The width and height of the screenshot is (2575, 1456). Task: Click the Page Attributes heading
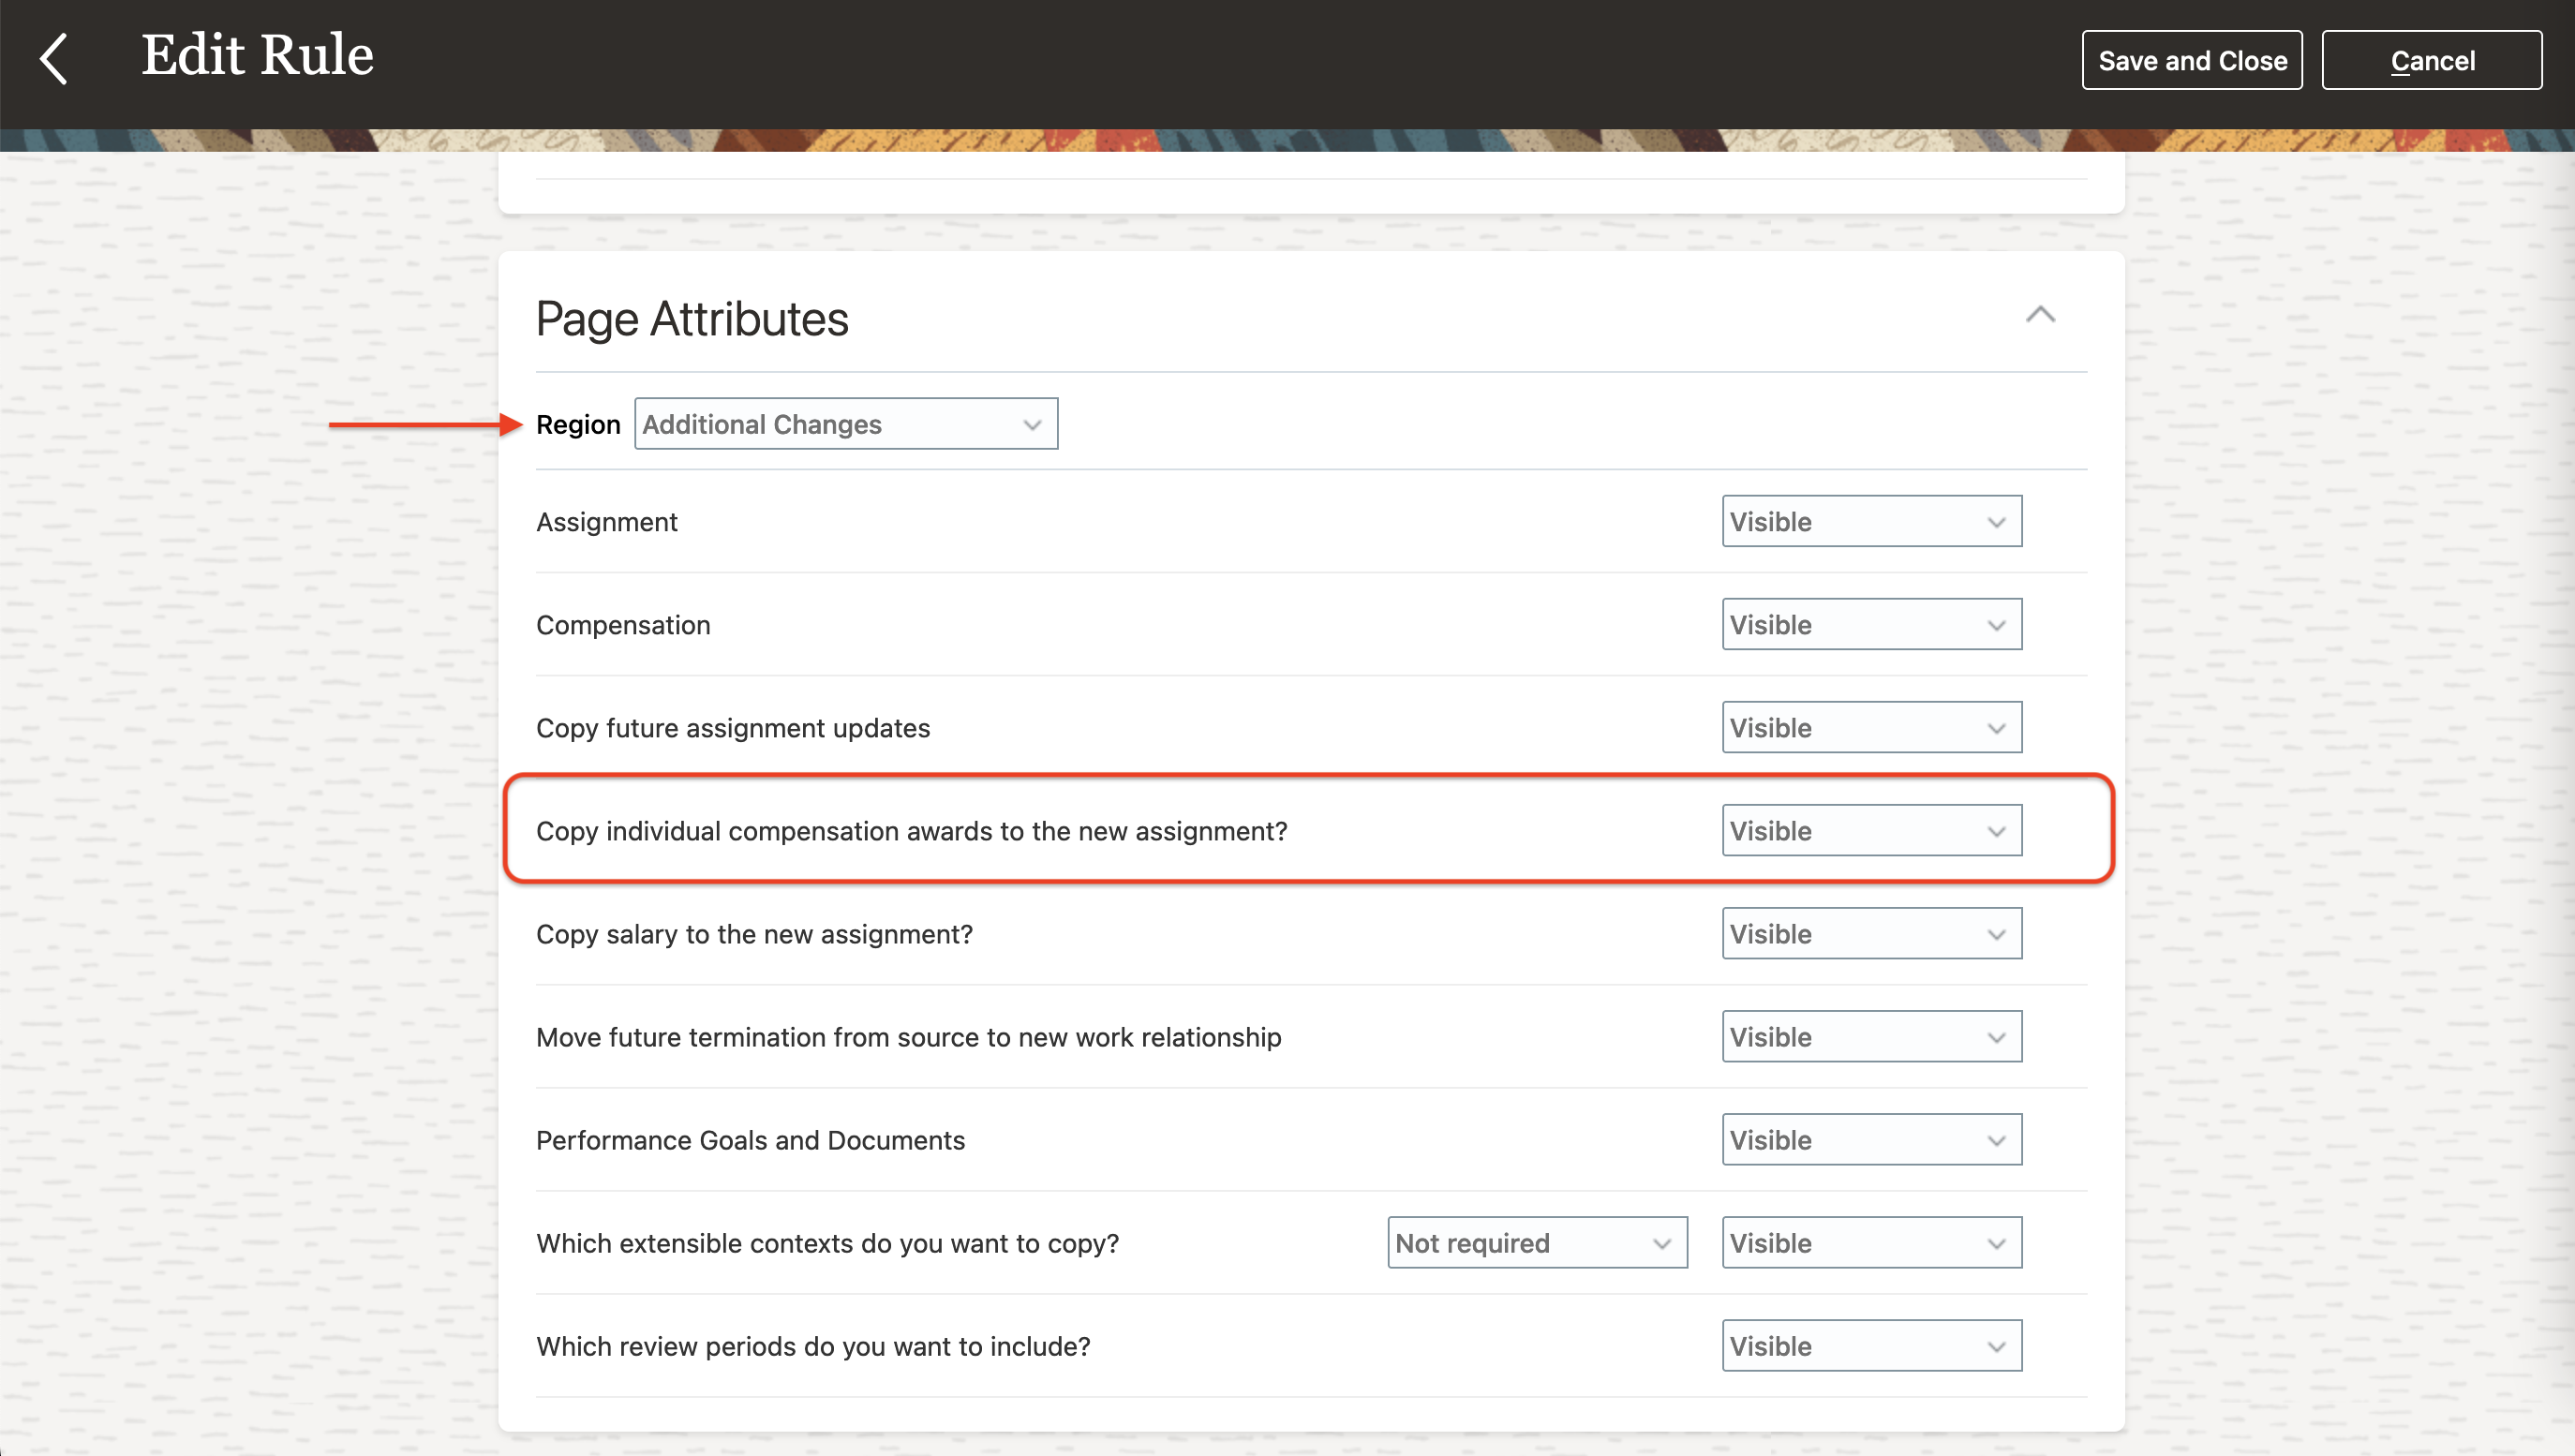[691, 319]
